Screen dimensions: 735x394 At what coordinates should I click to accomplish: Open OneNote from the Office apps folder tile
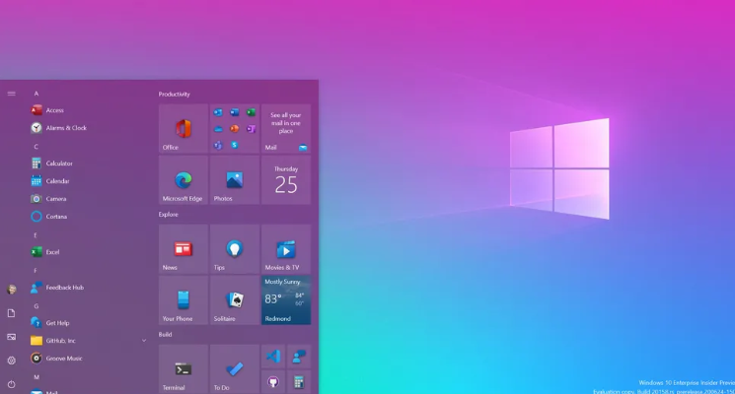click(252, 129)
